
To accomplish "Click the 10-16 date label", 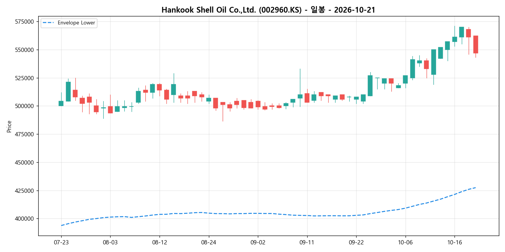I will tap(454, 242).
